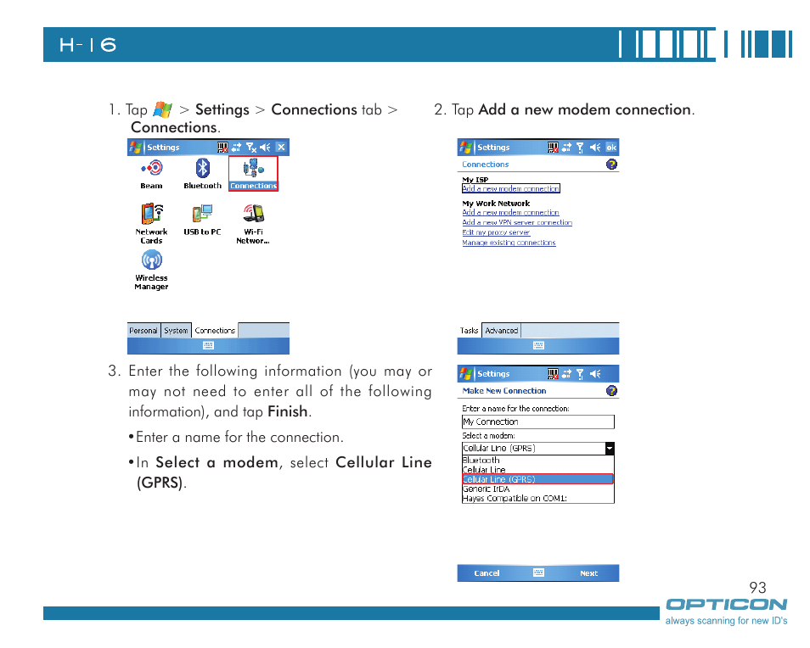Tap signal antenna icon in first Settings screen
This screenshot has height=648, width=810.
(x=251, y=148)
